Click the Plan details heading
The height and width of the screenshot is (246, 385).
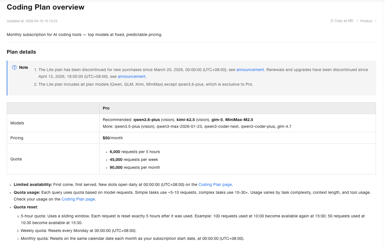click(x=21, y=52)
